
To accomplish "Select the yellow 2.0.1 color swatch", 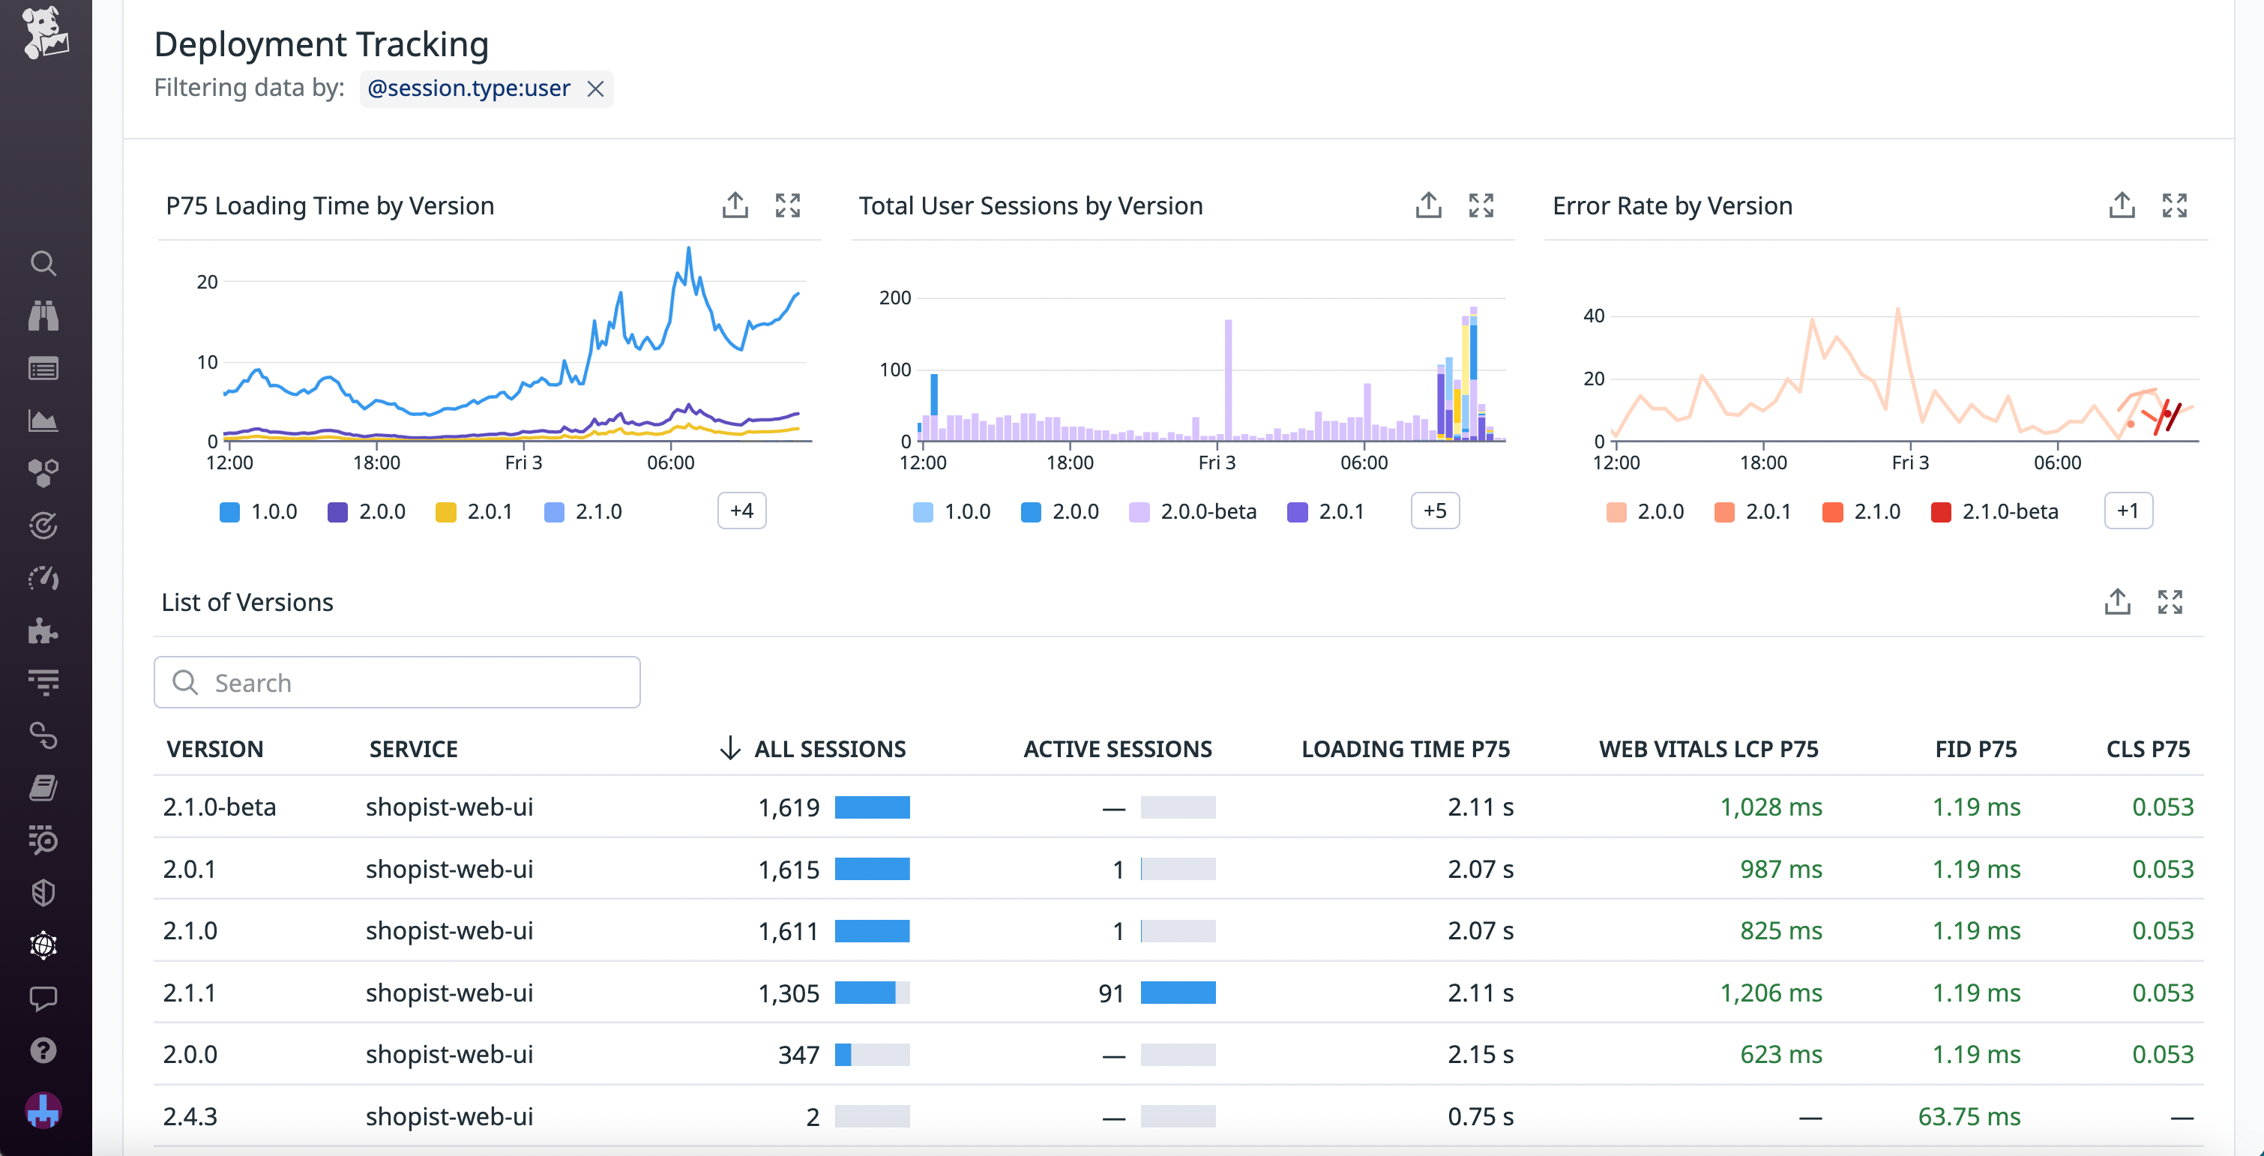I will pyautogui.click(x=448, y=511).
